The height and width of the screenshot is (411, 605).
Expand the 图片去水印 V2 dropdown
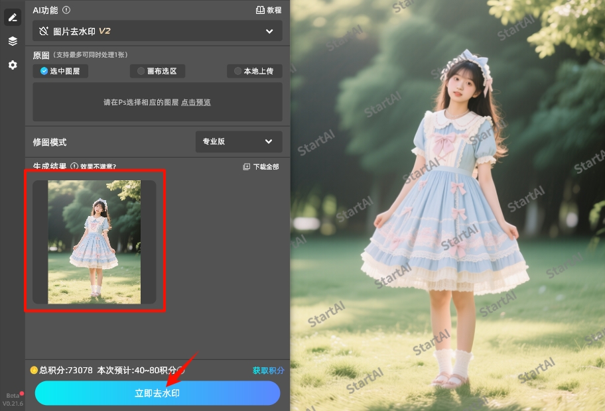click(x=269, y=30)
